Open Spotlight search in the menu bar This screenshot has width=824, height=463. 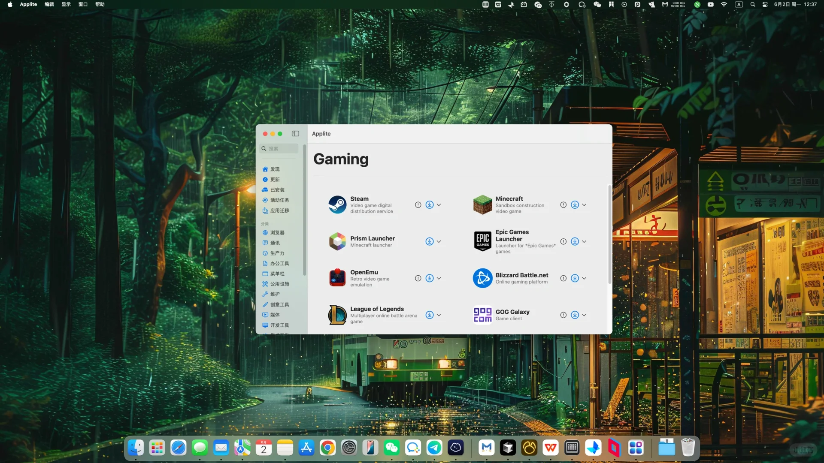point(753,4)
